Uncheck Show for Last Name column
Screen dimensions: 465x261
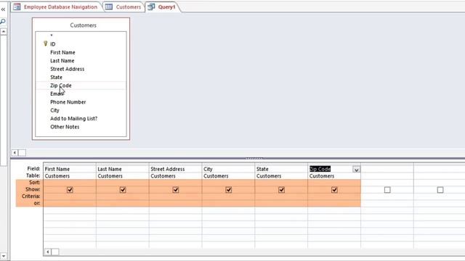pyautogui.click(x=123, y=190)
